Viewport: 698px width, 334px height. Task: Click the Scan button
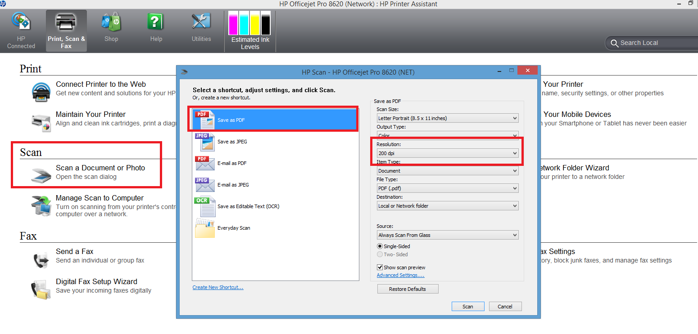coord(468,307)
